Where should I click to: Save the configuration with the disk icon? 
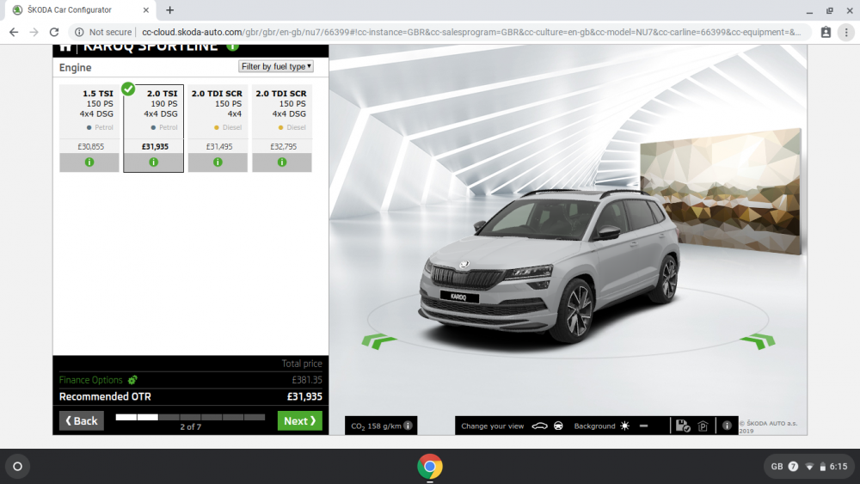coord(683,426)
